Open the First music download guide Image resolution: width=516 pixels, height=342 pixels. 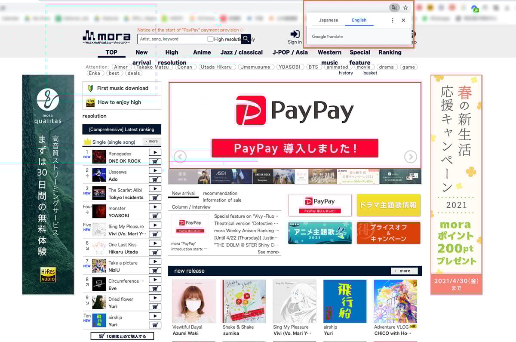coord(122,88)
